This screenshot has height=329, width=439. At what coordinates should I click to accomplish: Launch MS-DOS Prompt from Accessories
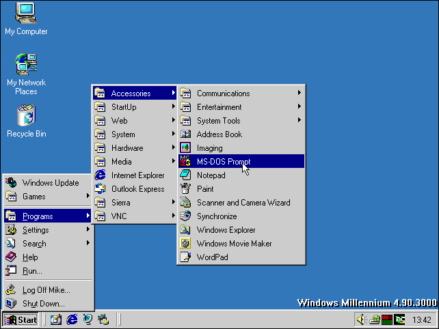click(x=241, y=161)
